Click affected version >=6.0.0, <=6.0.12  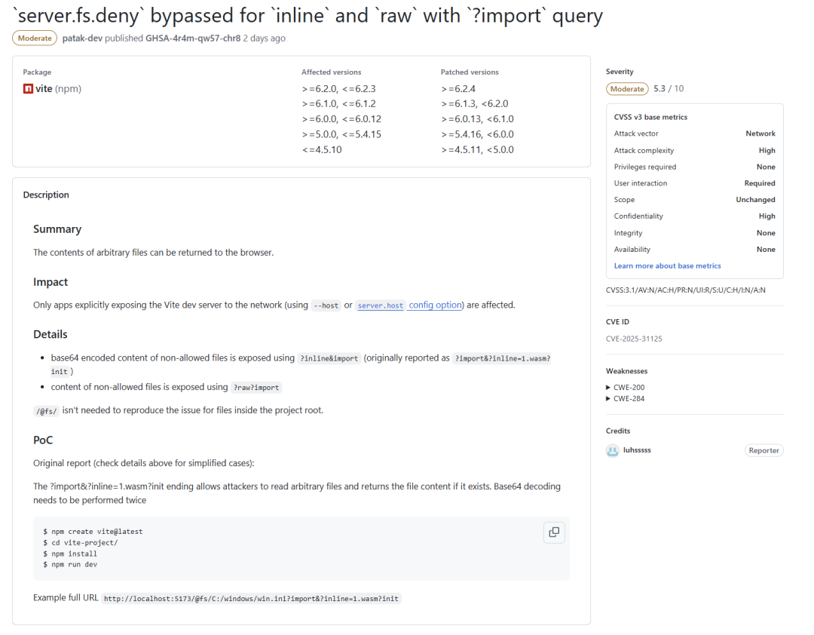(x=341, y=119)
